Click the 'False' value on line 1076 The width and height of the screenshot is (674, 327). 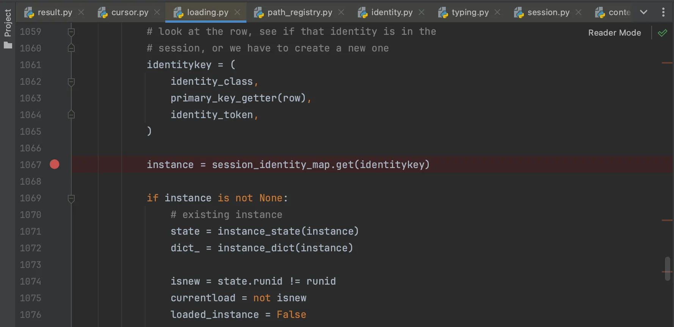pos(292,315)
